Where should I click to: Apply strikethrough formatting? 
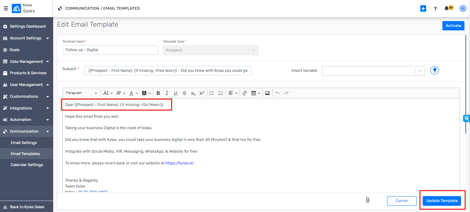(184, 93)
